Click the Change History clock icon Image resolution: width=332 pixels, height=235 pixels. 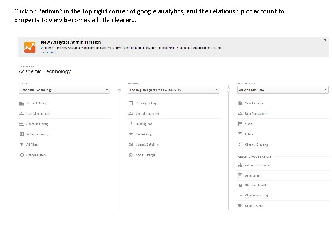[x=21, y=155]
